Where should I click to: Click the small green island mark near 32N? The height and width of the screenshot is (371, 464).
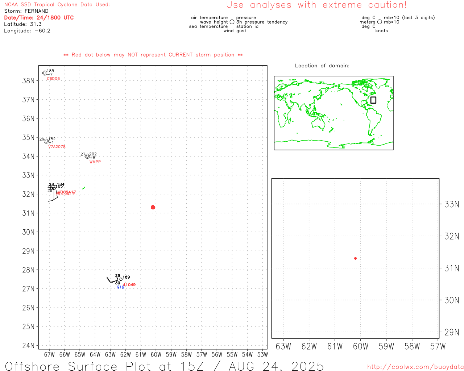[84, 188]
